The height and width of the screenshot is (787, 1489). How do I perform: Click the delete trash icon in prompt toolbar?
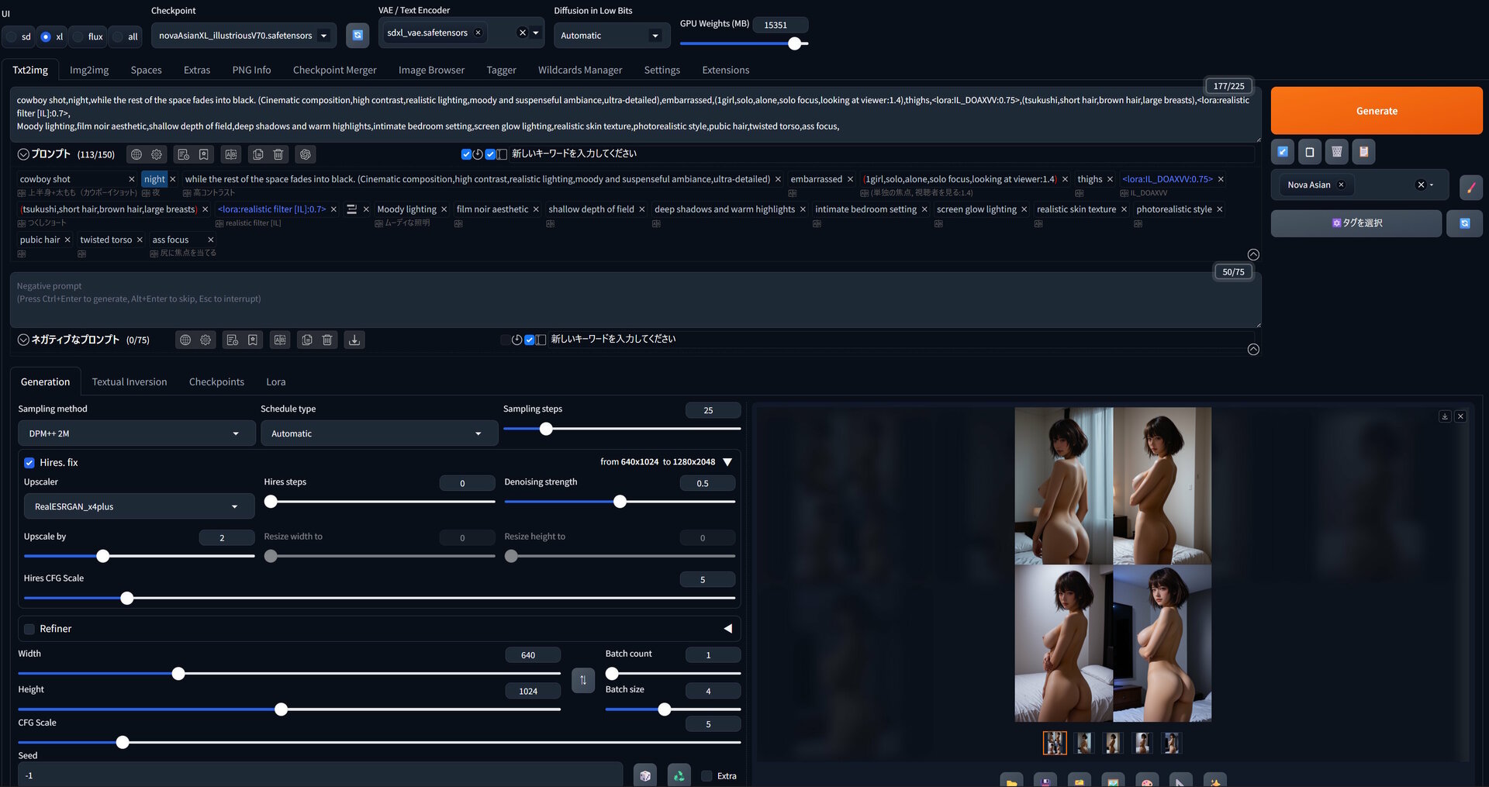(278, 154)
